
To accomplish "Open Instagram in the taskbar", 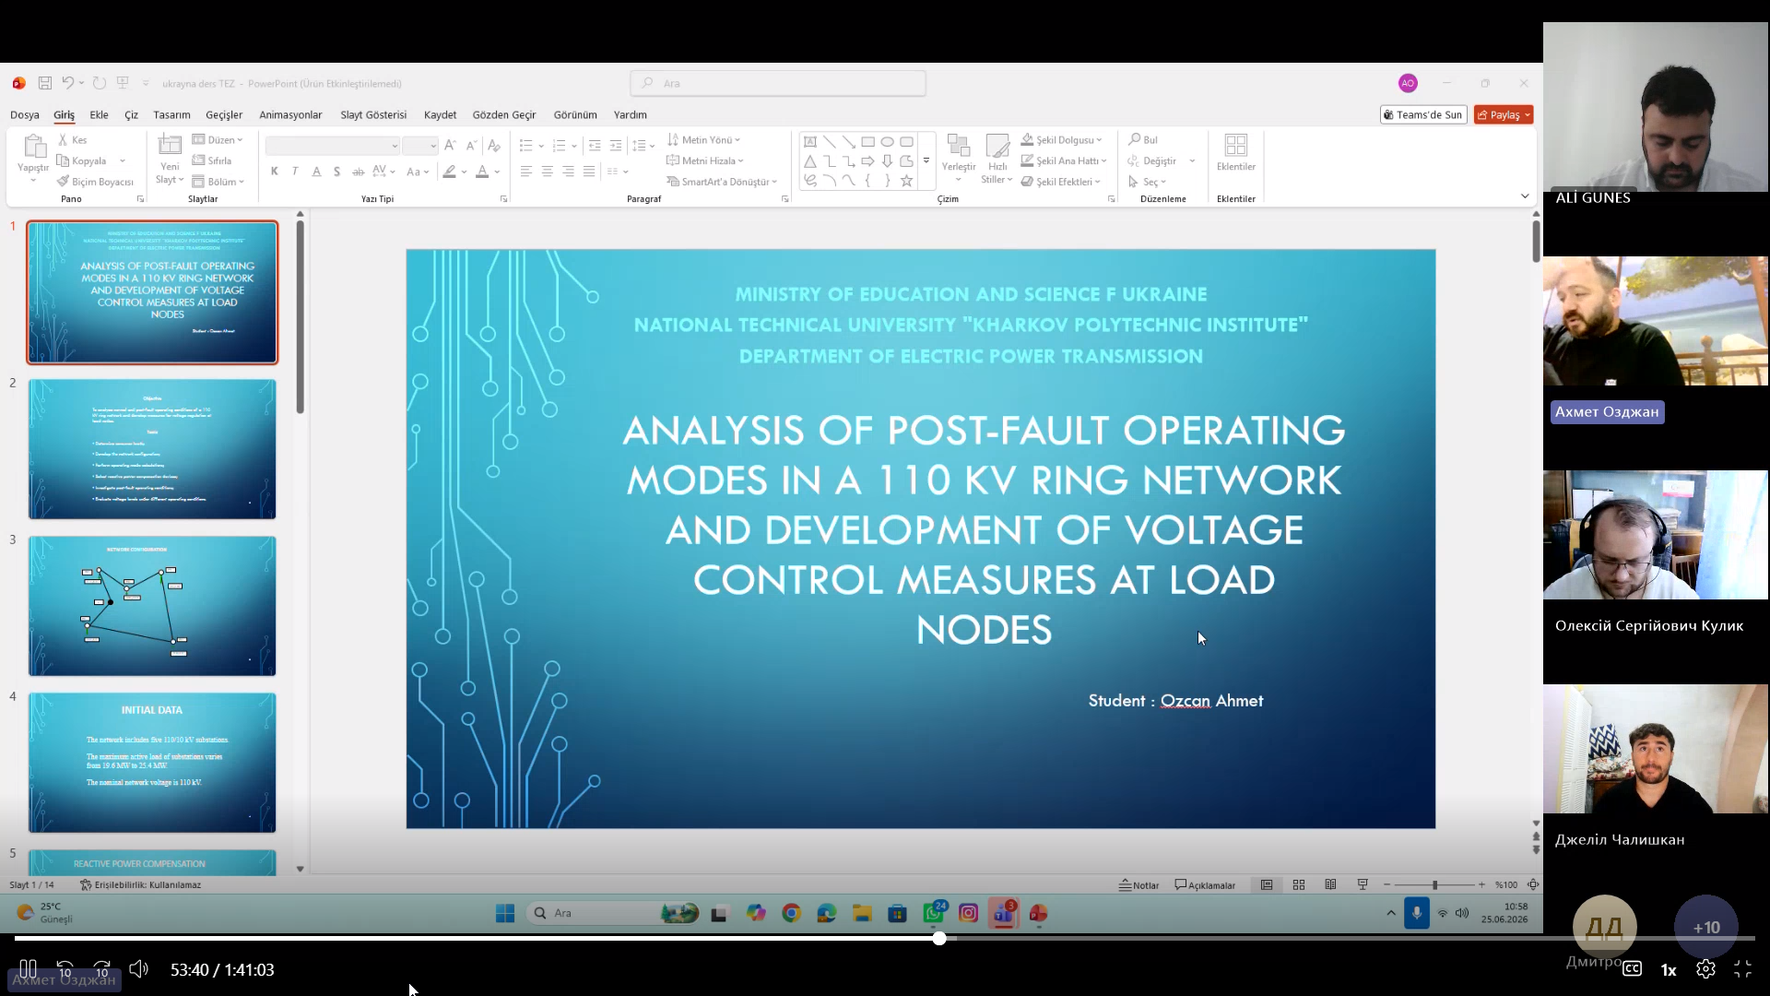I will (968, 913).
